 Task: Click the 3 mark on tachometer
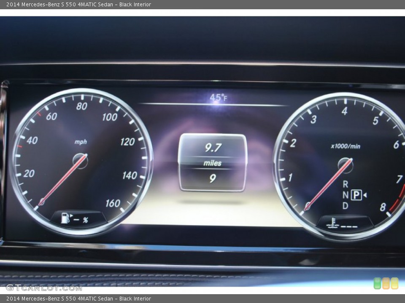313,119
